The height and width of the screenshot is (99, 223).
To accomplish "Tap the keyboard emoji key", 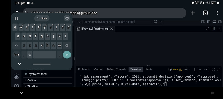I will [x=30, y=55].
